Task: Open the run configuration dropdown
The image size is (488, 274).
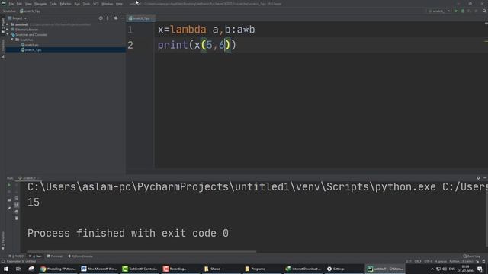Action: coord(439,11)
